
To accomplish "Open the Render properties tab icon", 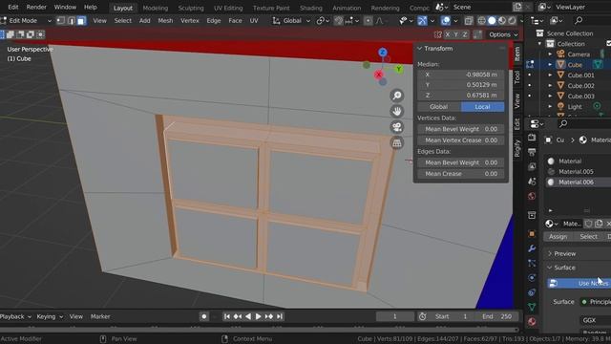I will tap(532, 138).
